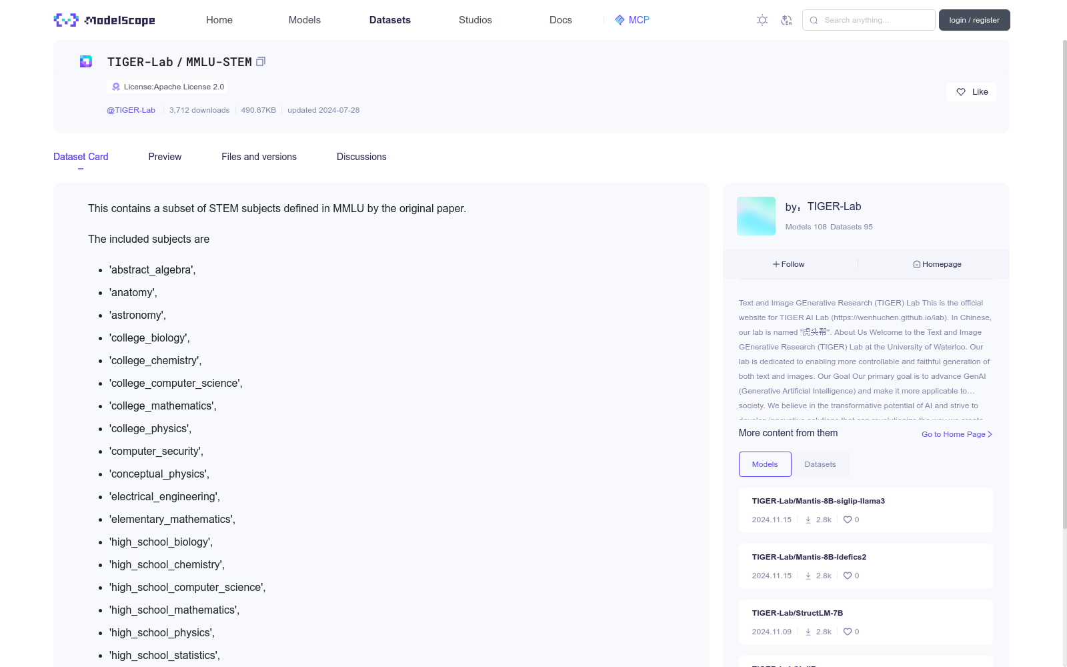1067x667 pixels.
Task: Click the 'high_school_chemistry' list item
Action: 167,565
